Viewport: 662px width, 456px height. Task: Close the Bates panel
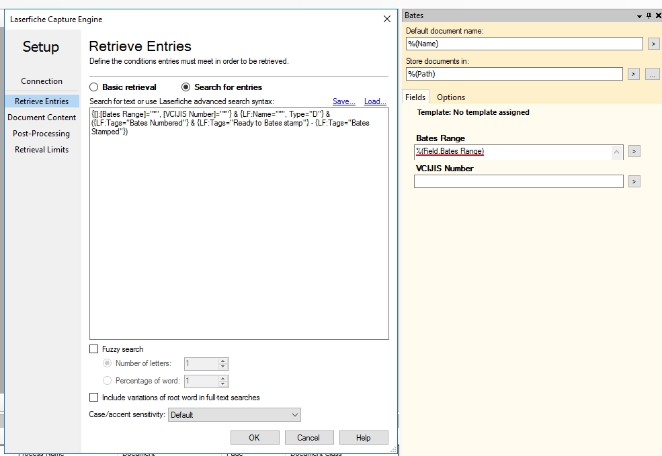658,15
